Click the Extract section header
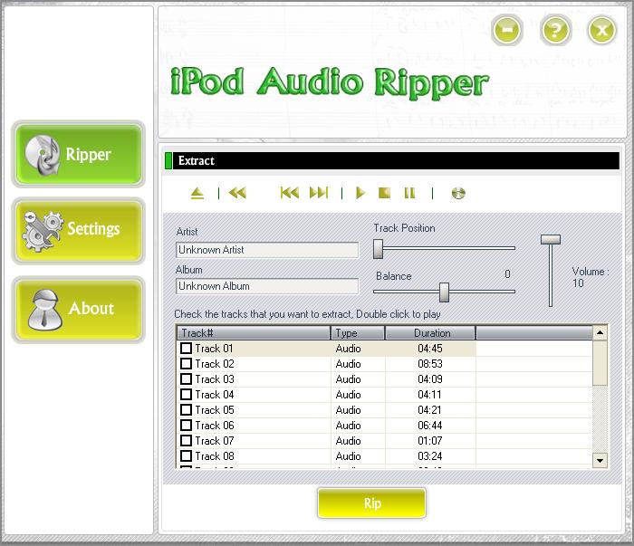This screenshot has height=546, width=634. click(392, 160)
